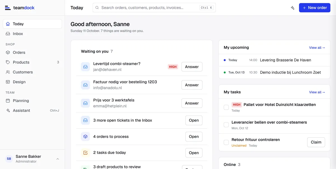
Task: Click the Planning calendar icon in sidebar
Action: pos(8,101)
